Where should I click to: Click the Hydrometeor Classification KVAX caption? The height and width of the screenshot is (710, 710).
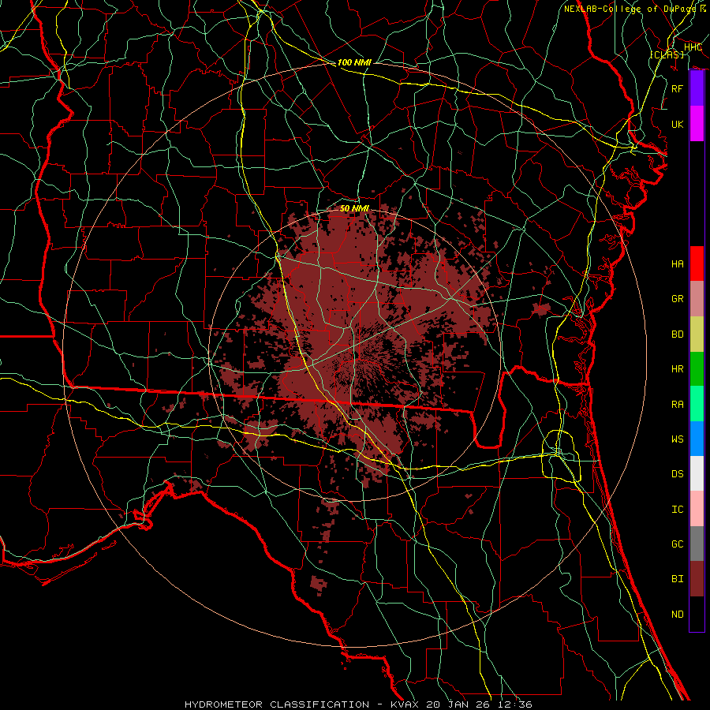coord(358,704)
